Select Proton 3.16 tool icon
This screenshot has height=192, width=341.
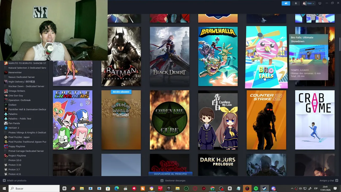[x=6, y=165]
